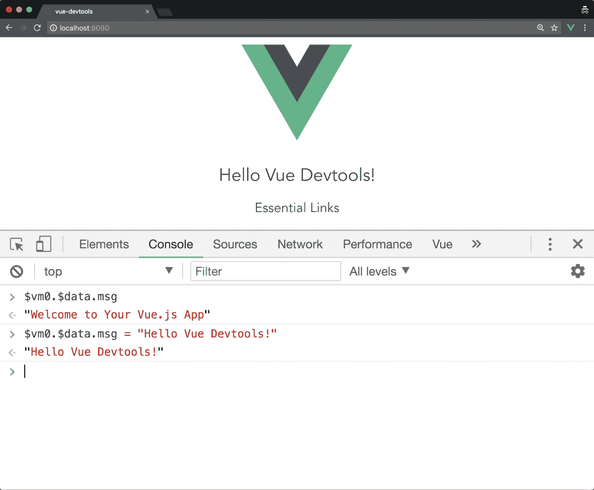Activate the inspect element picker icon
The image size is (594, 490).
pyautogui.click(x=17, y=244)
